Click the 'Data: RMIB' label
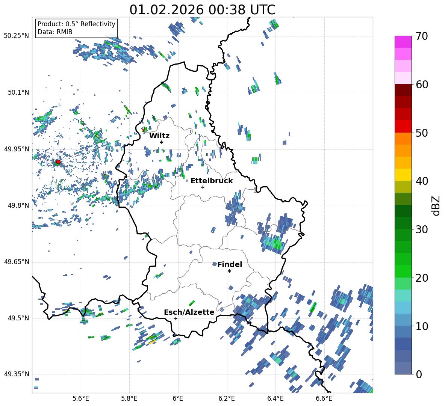 click(55, 32)
